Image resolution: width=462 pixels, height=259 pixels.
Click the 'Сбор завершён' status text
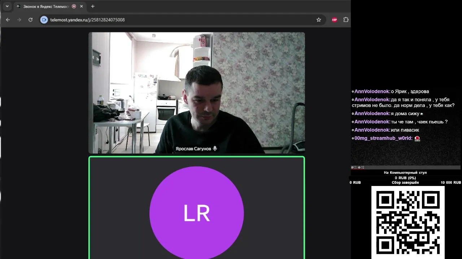405,183
